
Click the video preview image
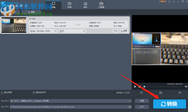tap(160, 49)
